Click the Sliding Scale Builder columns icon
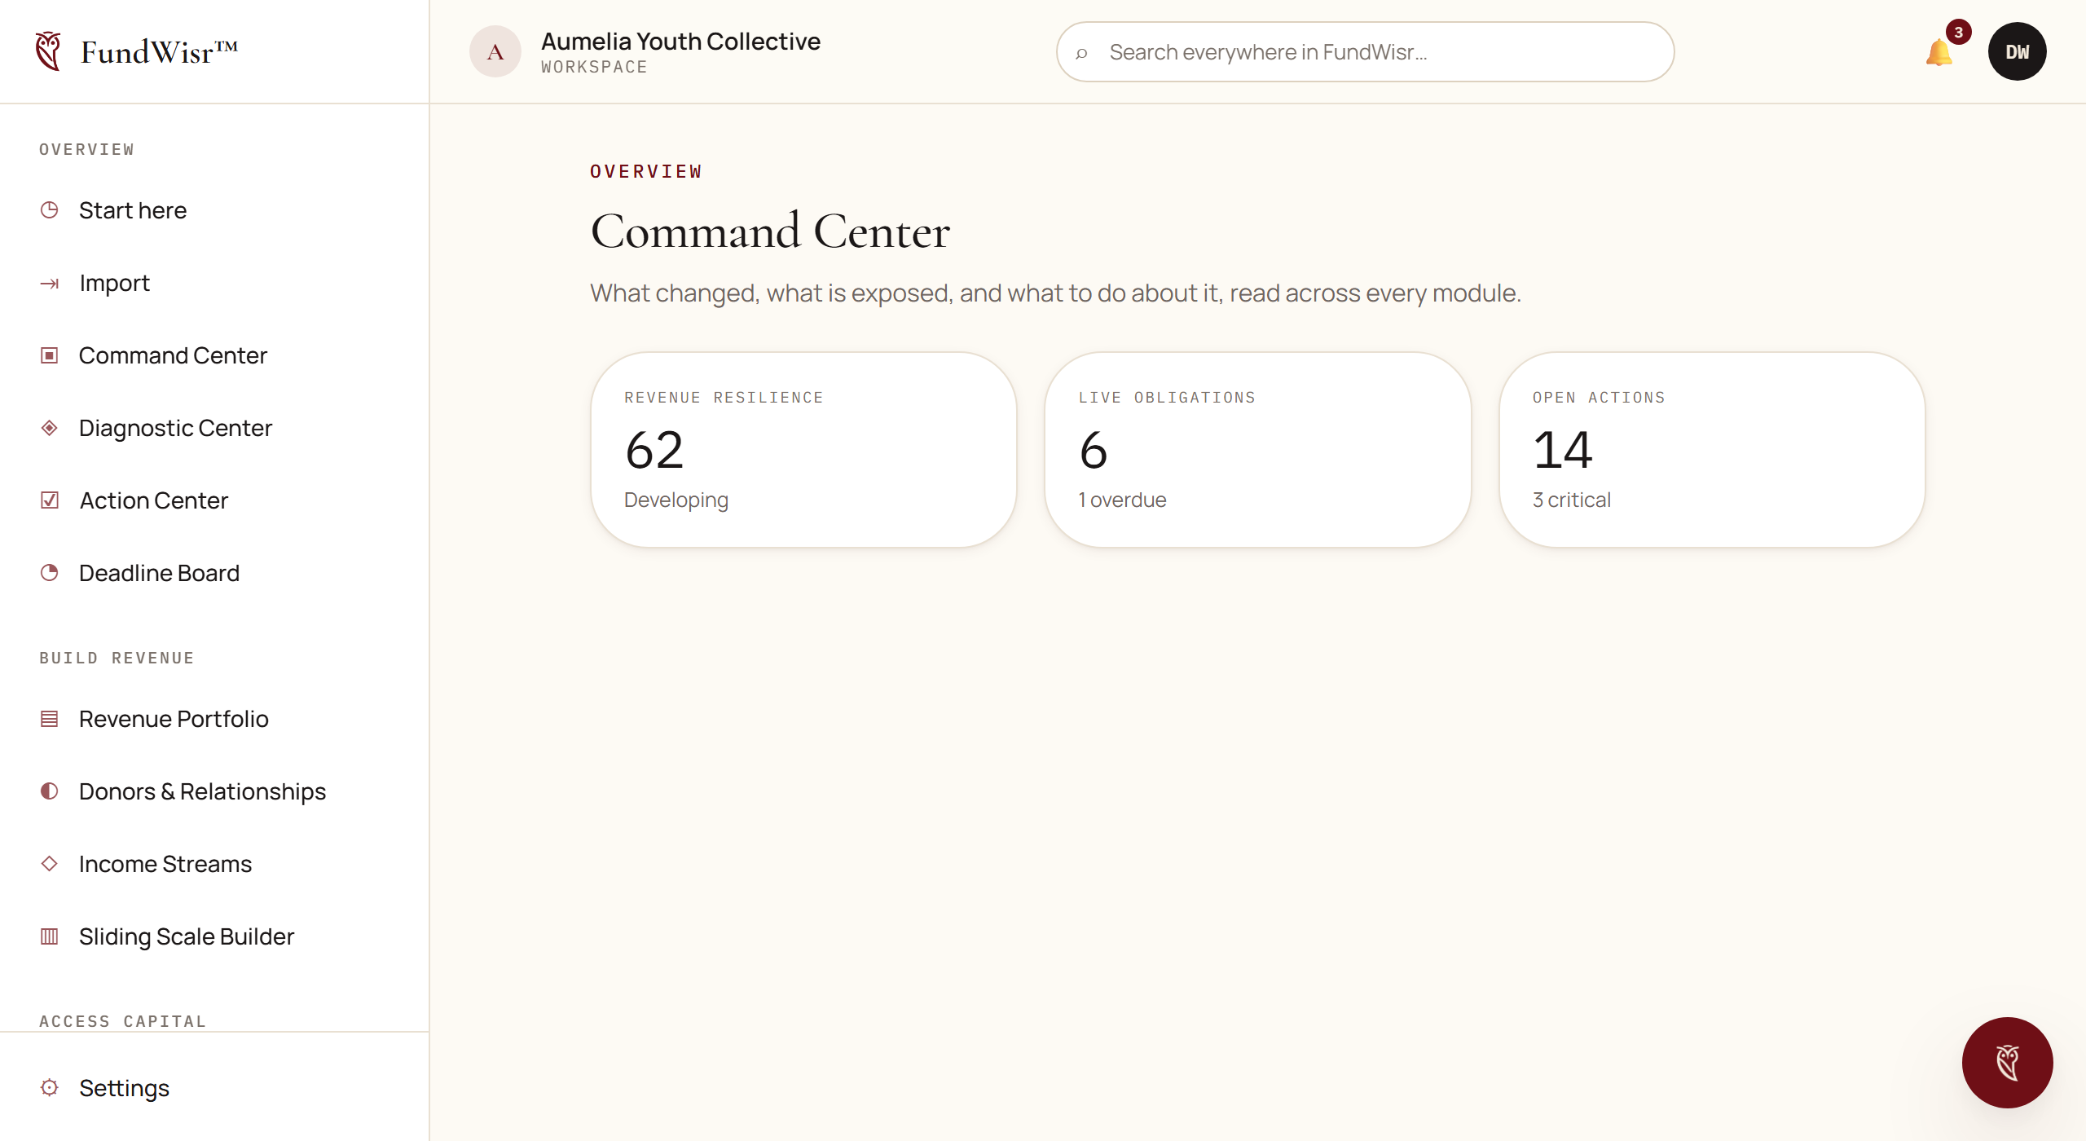This screenshot has width=2086, height=1141. click(x=50, y=936)
